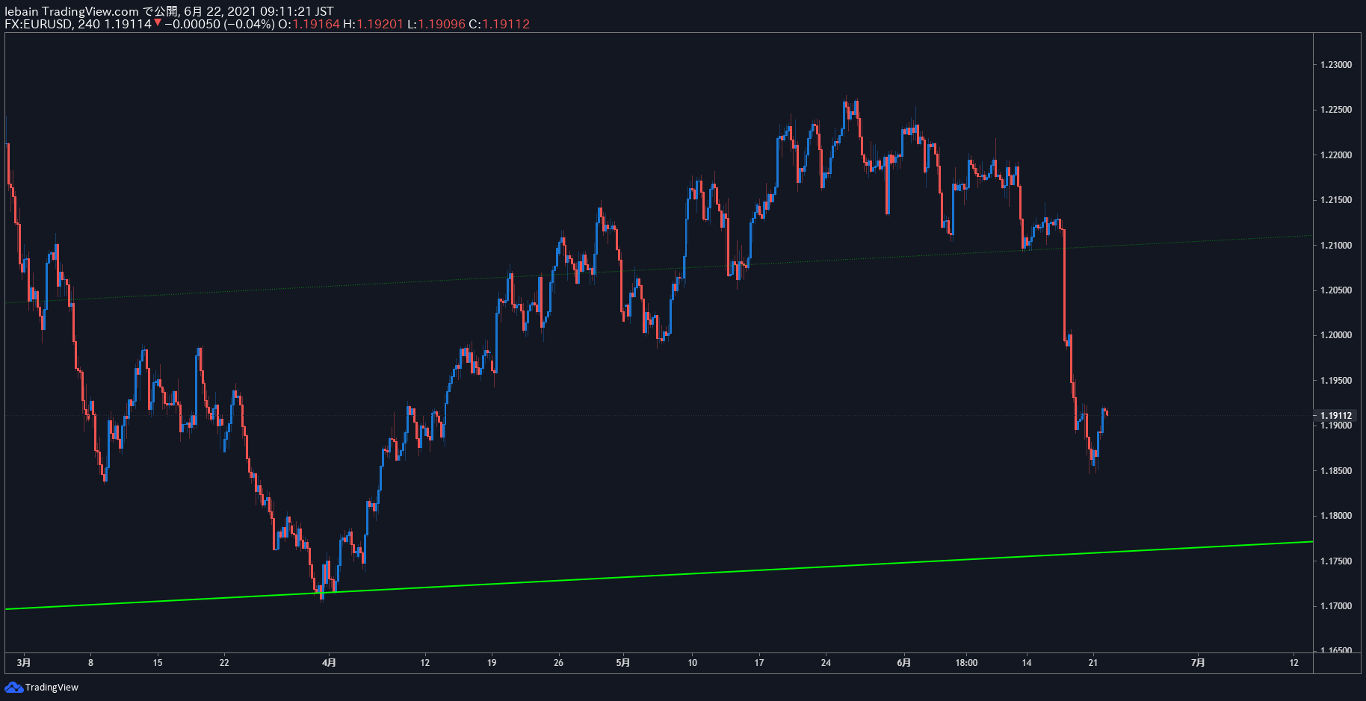The image size is (1366, 701).
Task: Click the 5月 label on time axis
Action: point(623,662)
